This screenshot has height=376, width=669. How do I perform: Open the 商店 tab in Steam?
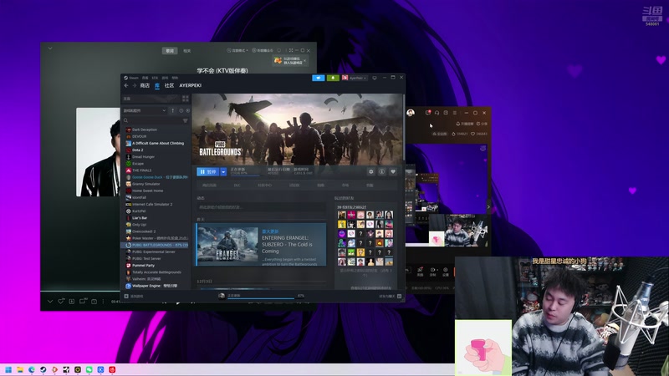click(x=145, y=86)
